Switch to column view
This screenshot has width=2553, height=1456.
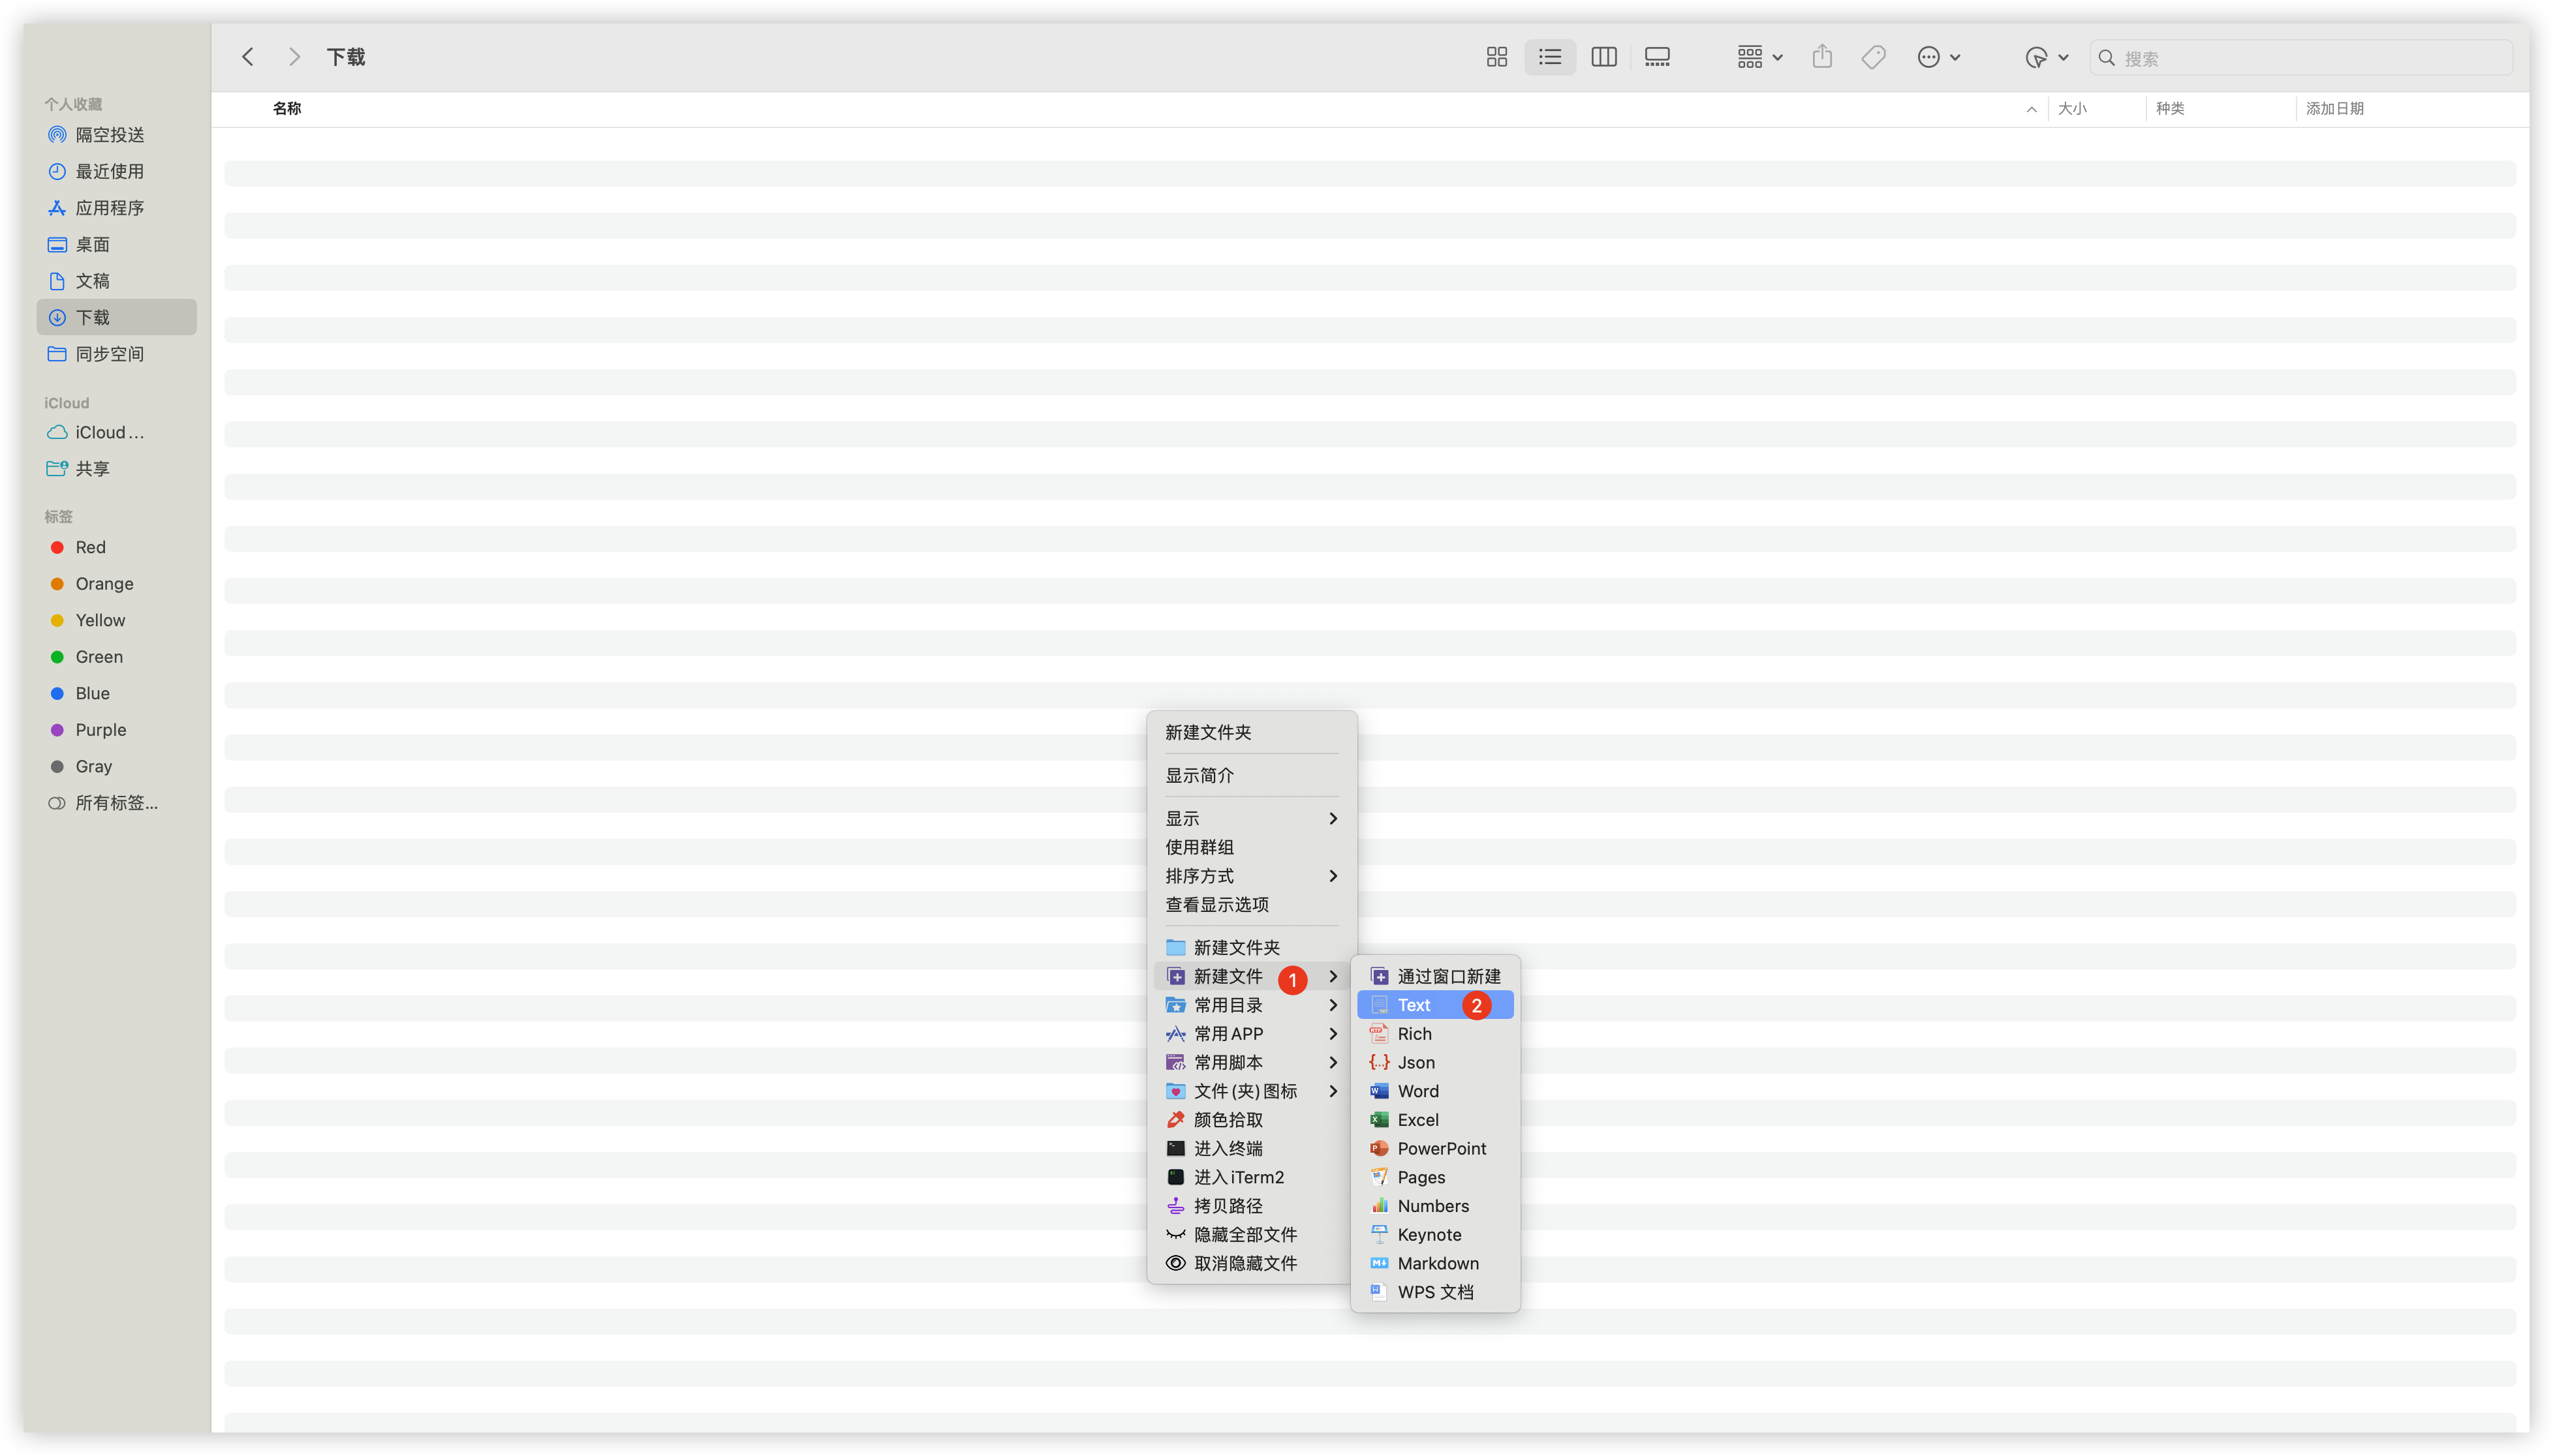click(1603, 57)
